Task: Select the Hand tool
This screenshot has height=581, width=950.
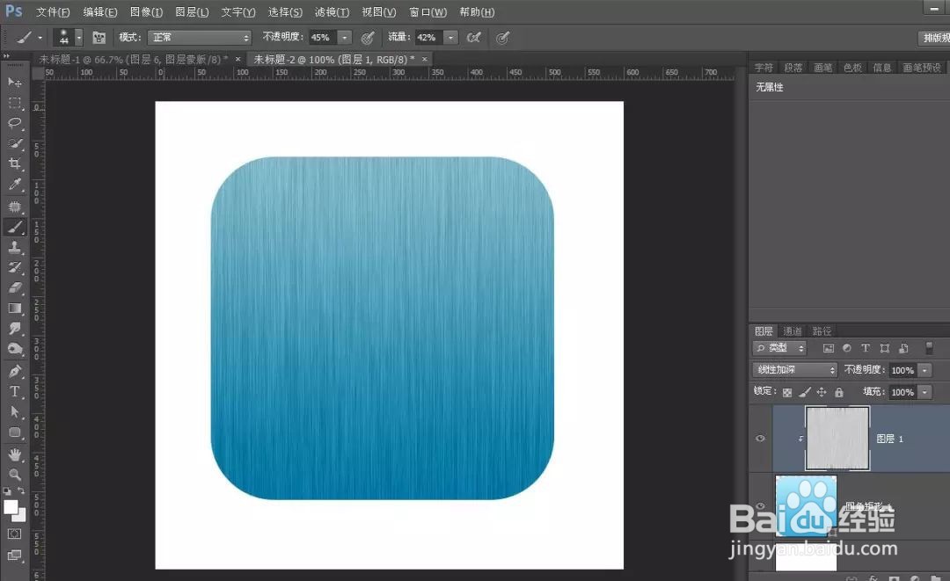Action: tap(15, 454)
